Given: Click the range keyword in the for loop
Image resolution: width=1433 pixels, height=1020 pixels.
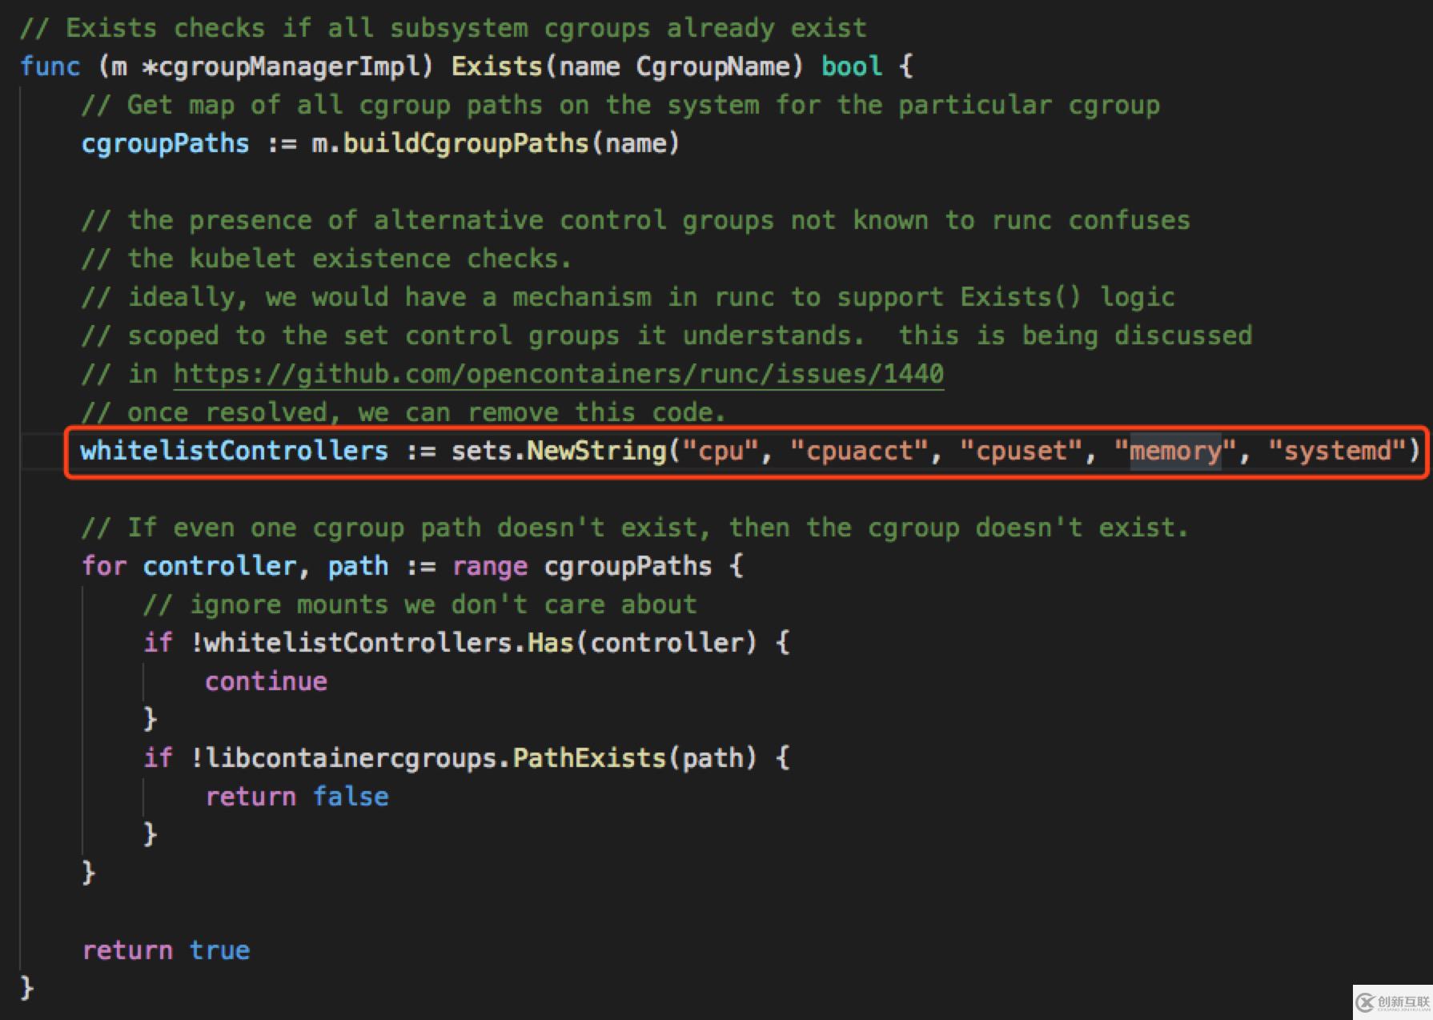Looking at the screenshot, I should [490, 566].
